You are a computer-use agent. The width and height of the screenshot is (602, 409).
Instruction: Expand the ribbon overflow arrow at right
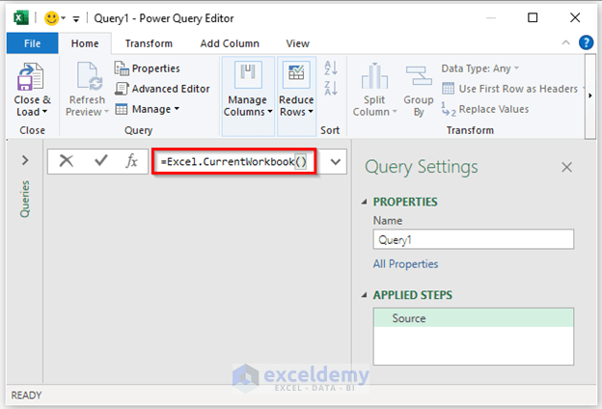coord(590,95)
